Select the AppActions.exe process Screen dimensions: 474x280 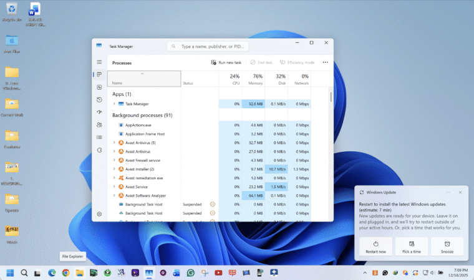[x=138, y=125]
